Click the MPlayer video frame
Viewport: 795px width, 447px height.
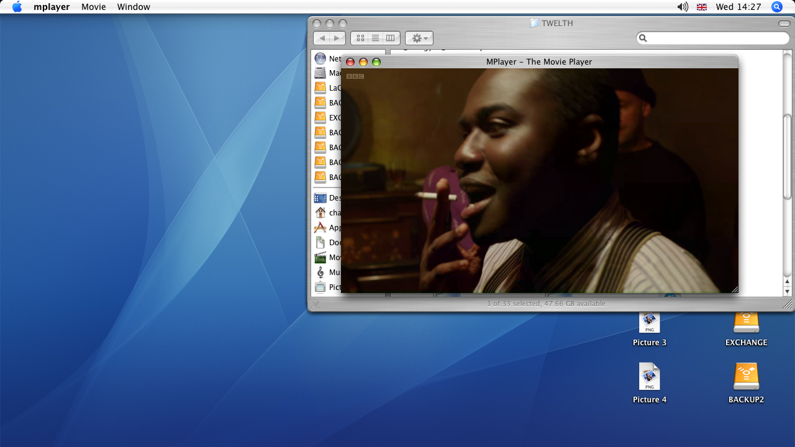tap(539, 180)
